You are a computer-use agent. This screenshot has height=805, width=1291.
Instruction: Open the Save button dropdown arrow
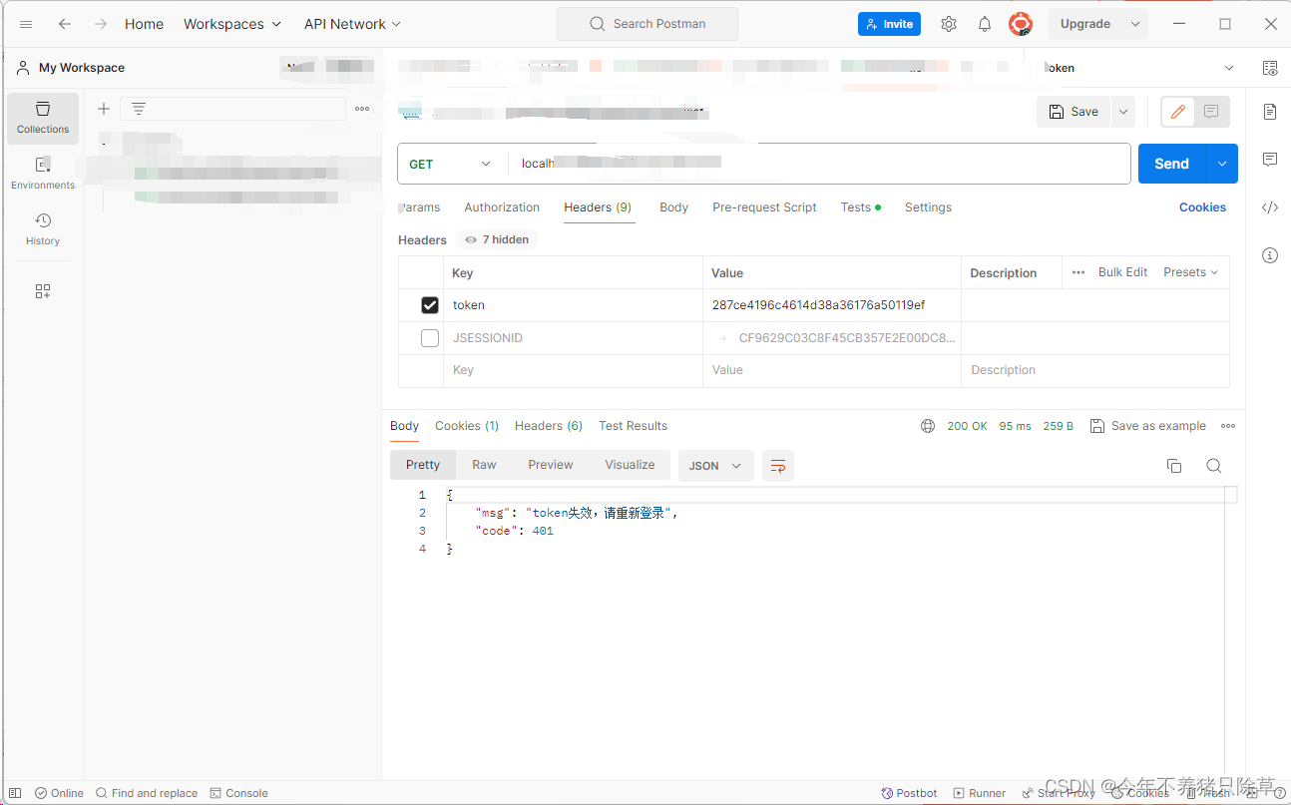(x=1124, y=112)
